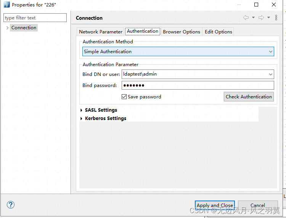Click the Properties window title icon
This screenshot has height=218, width=286.
(x=7, y=5)
